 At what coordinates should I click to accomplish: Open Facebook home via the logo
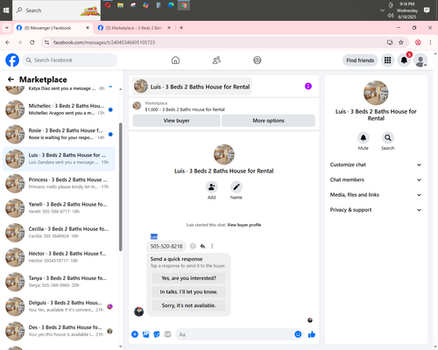click(x=12, y=60)
